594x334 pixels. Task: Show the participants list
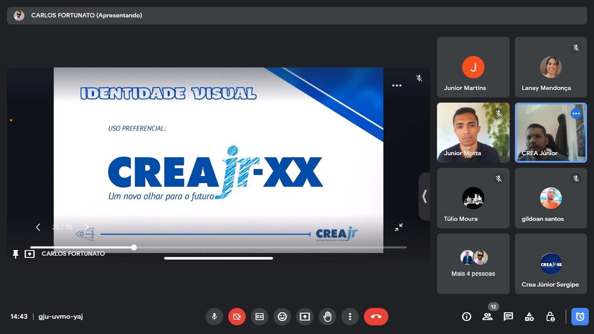487,317
